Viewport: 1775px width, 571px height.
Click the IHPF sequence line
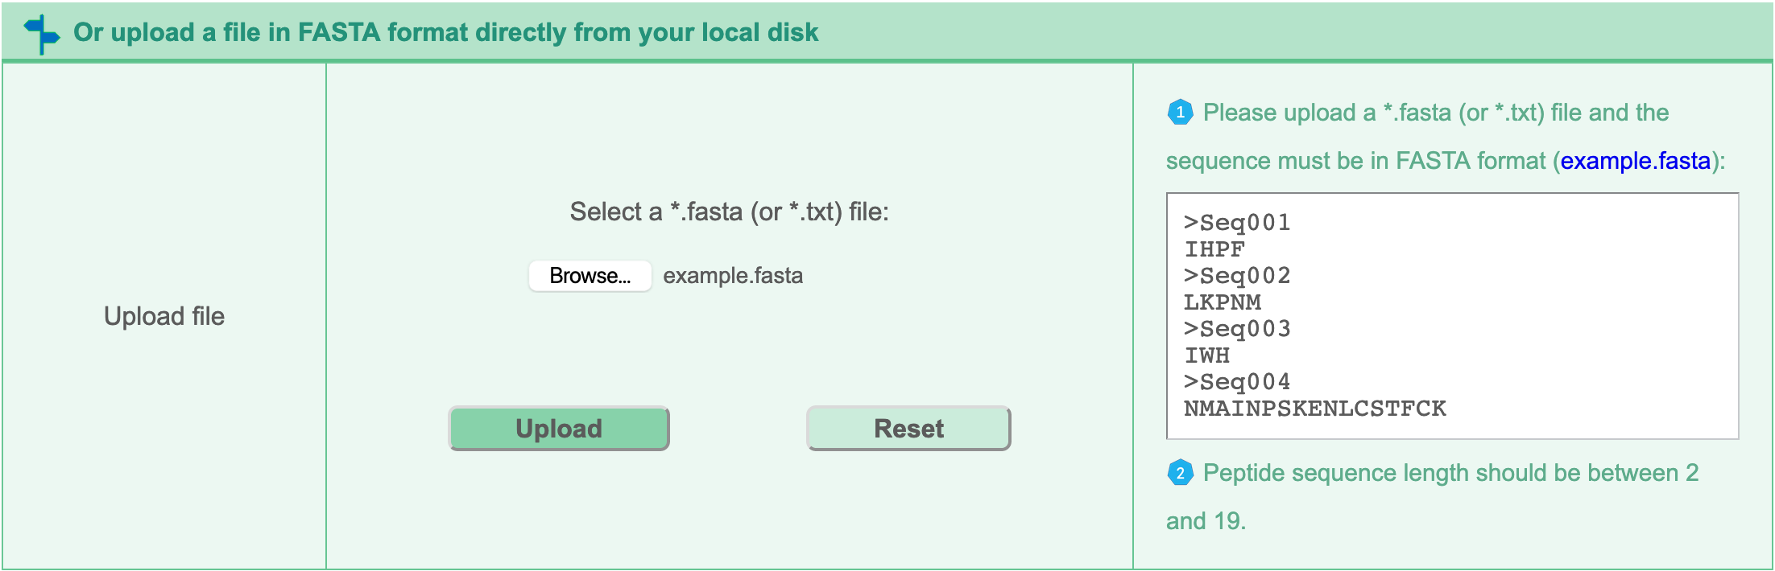[x=1214, y=249]
